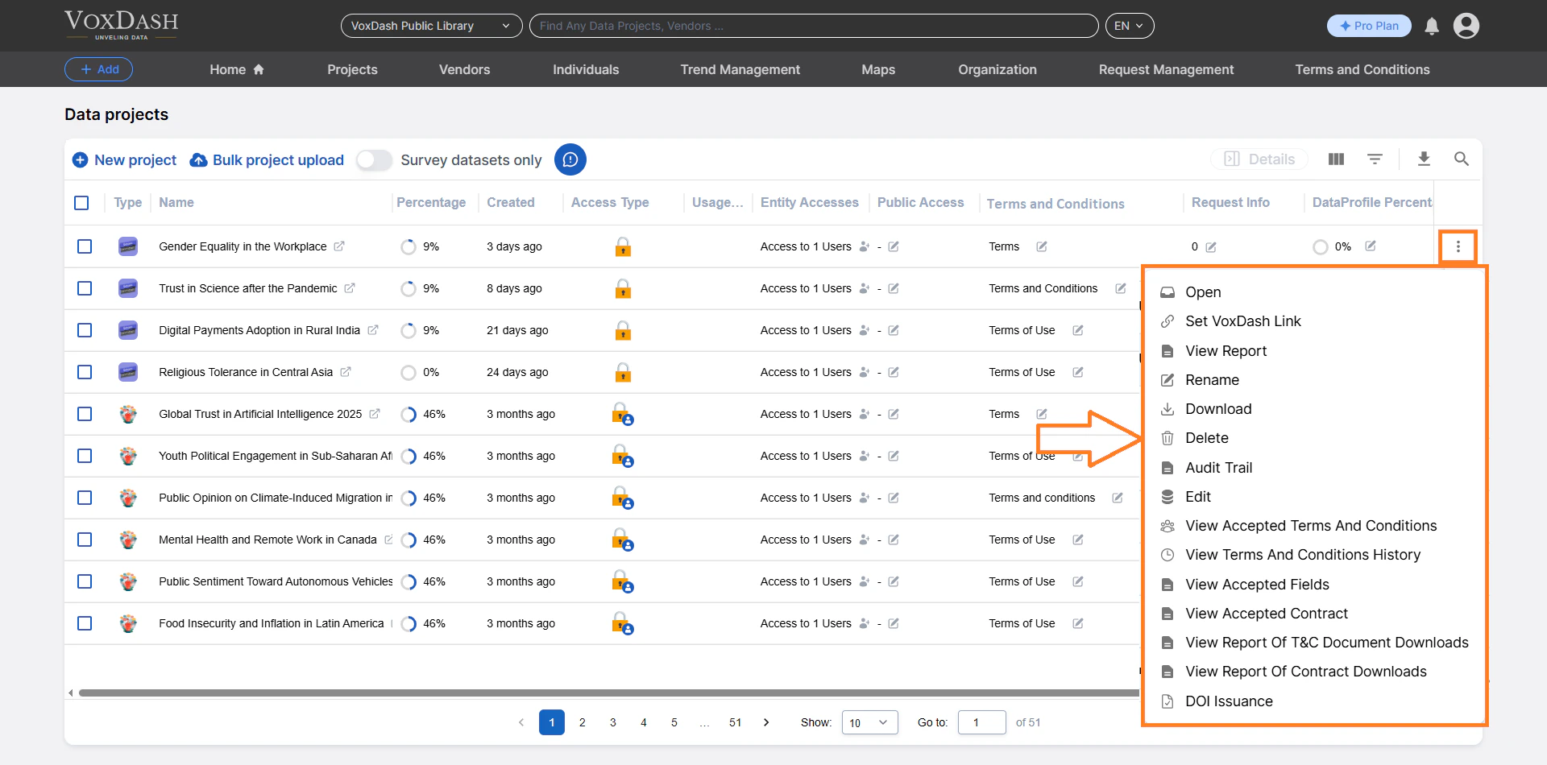Check the select-all header checkbox
Viewport: 1547px width, 765px height.
[81, 203]
